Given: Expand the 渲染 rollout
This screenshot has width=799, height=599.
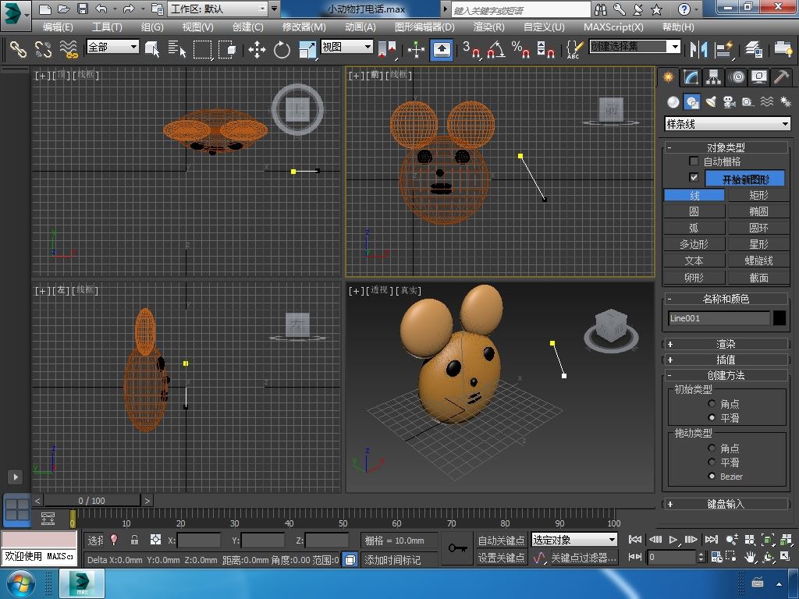Looking at the screenshot, I should click(726, 344).
